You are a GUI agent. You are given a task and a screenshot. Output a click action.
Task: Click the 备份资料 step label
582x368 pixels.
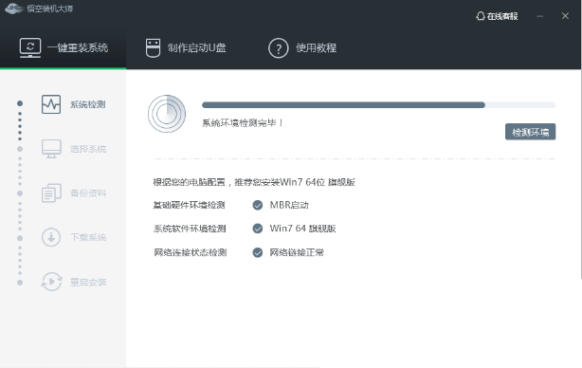coord(88,193)
